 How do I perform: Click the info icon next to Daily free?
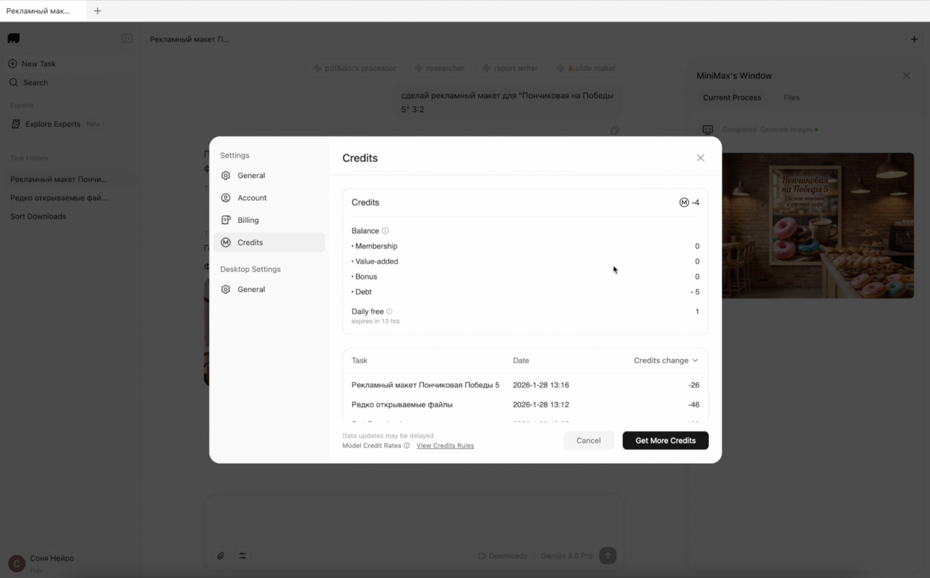389,311
